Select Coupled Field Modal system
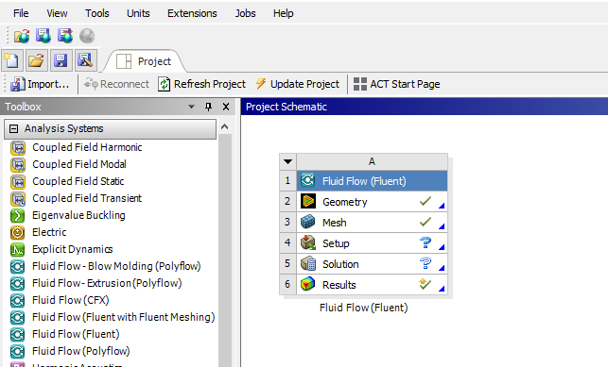 [79, 164]
